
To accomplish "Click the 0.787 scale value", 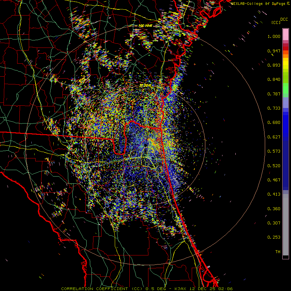I will pos(274,94).
